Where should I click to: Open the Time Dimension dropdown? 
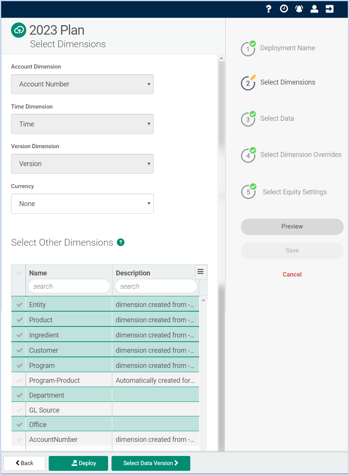pyautogui.click(x=82, y=124)
